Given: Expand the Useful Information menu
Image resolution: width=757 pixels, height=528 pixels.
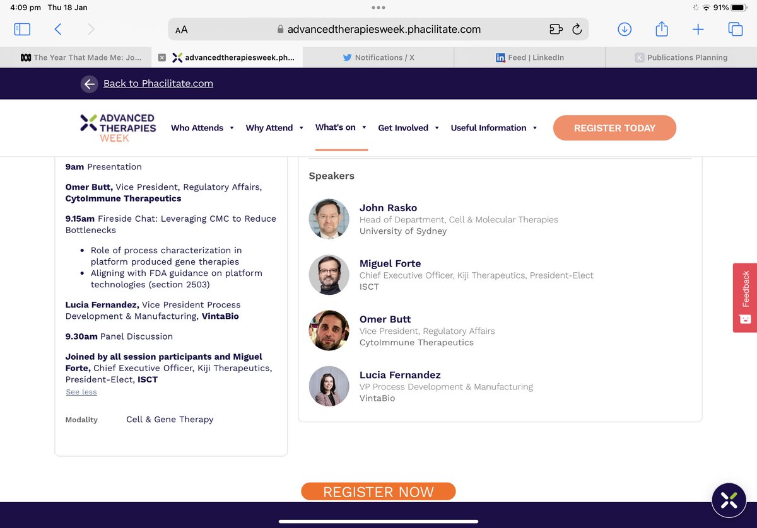Looking at the screenshot, I should (x=494, y=128).
